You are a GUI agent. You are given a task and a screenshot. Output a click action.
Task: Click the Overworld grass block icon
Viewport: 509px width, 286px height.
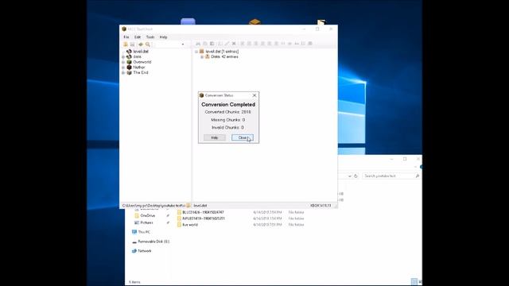(x=129, y=62)
